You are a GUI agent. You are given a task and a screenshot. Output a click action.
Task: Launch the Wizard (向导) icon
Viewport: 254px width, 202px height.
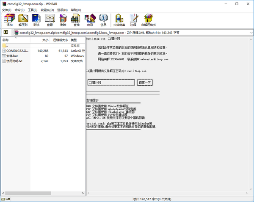pyautogui.click(x=90, y=20)
